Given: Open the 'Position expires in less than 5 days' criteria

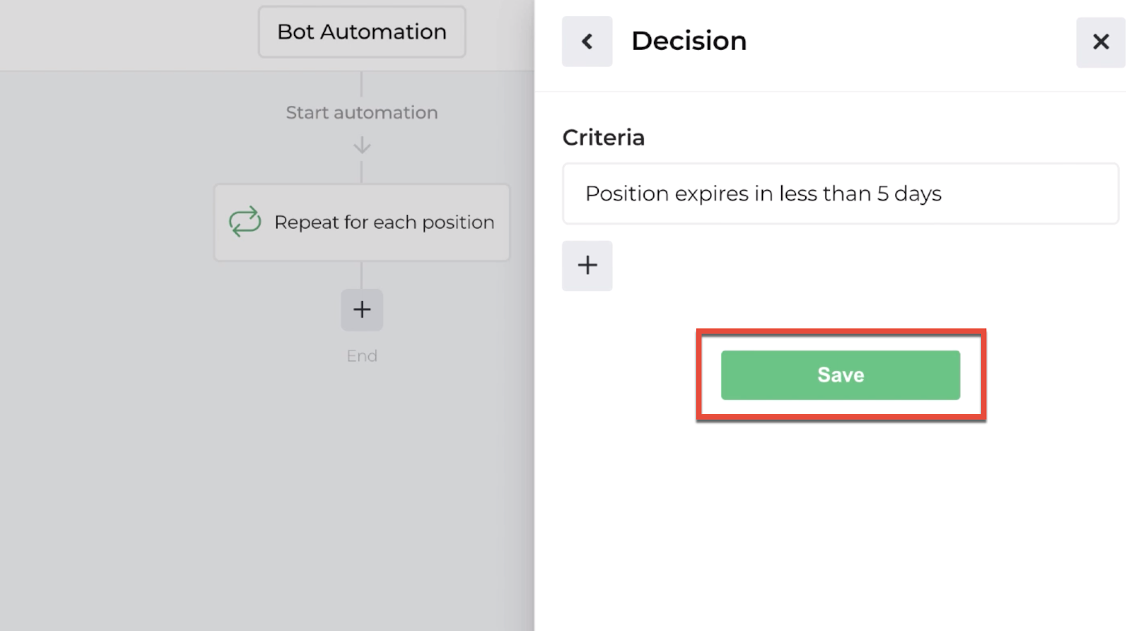Looking at the screenshot, I should 840,193.
